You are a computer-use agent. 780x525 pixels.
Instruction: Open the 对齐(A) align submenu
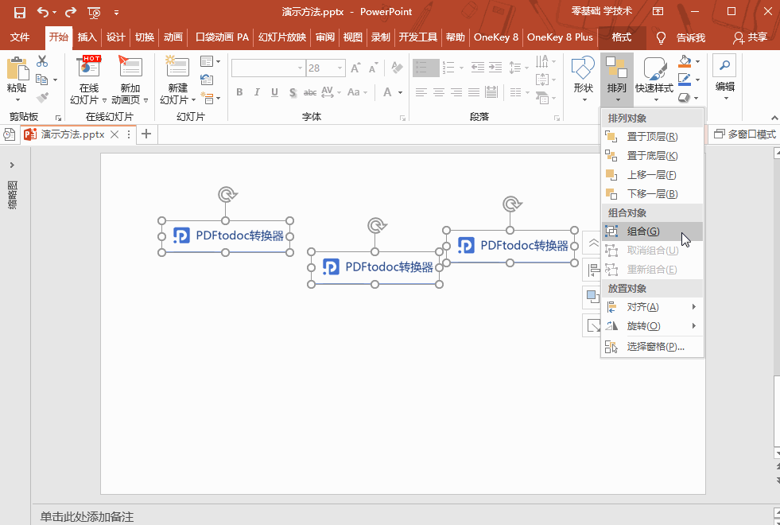pyautogui.click(x=652, y=307)
